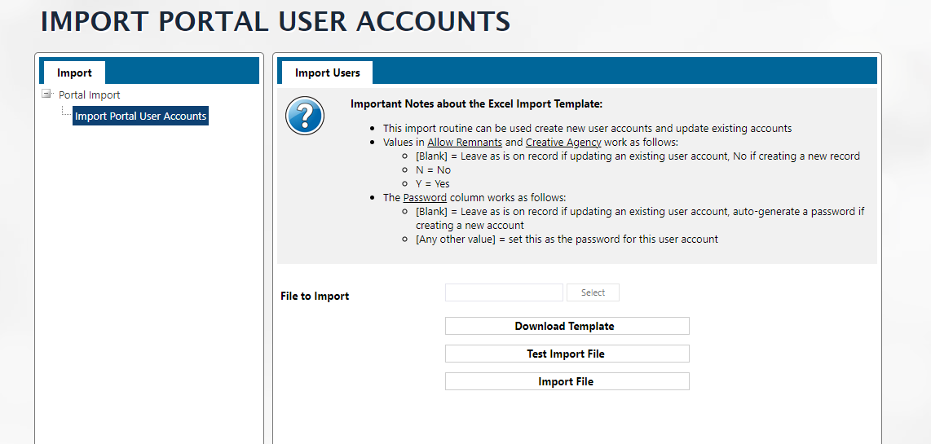Viewport: 931px width, 444px height.
Task: Click the underlined Creative Agency text
Action: click(x=563, y=143)
